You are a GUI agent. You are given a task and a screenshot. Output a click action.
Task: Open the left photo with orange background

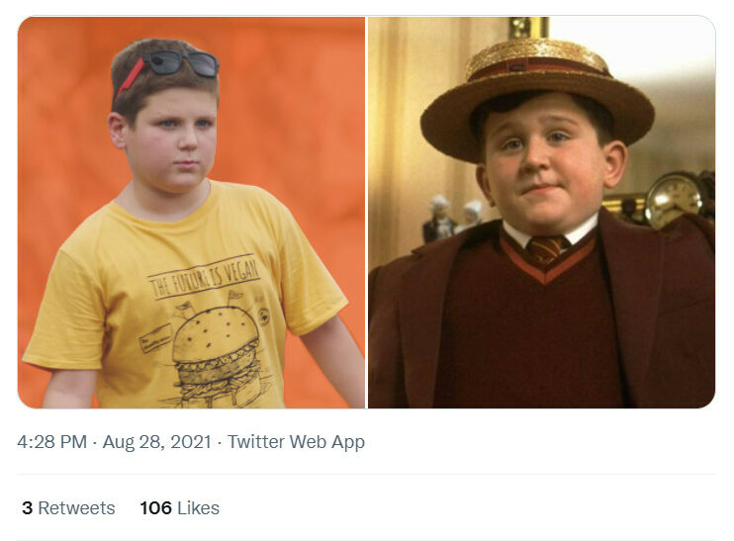pos(192,213)
